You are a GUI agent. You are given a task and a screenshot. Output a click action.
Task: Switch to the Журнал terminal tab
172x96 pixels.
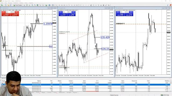(x=75, y=93)
